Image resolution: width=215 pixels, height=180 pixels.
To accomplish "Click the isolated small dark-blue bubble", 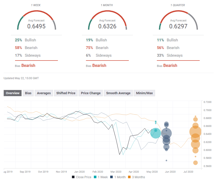I will [166, 160].
